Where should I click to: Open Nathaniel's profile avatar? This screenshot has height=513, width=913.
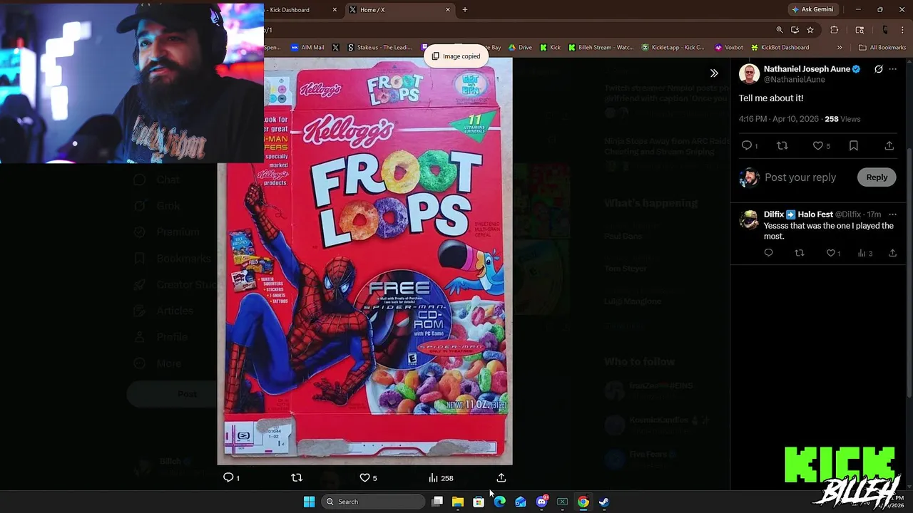pos(749,74)
